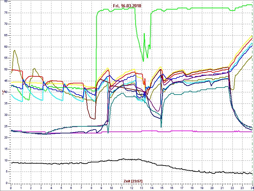Click hour 19 on the time axis
The width and height of the screenshot is (254, 191).
click(x=202, y=187)
